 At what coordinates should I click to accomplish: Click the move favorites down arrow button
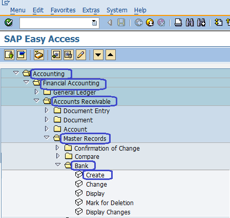98,55
